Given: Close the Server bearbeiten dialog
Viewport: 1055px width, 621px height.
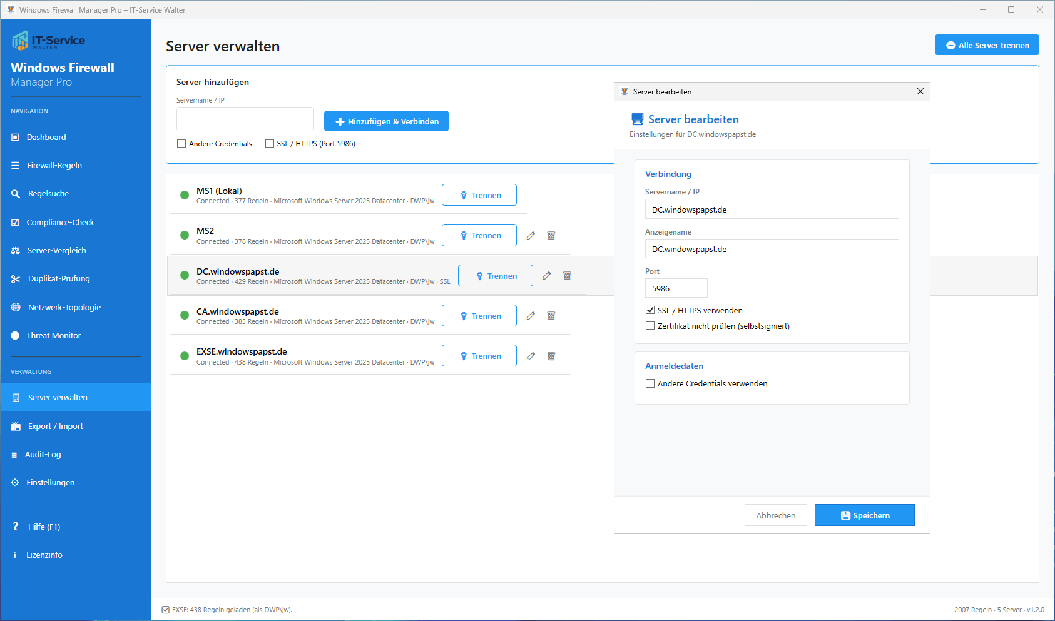Looking at the screenshot, I should pyautogui.click(x=920, y=91).
